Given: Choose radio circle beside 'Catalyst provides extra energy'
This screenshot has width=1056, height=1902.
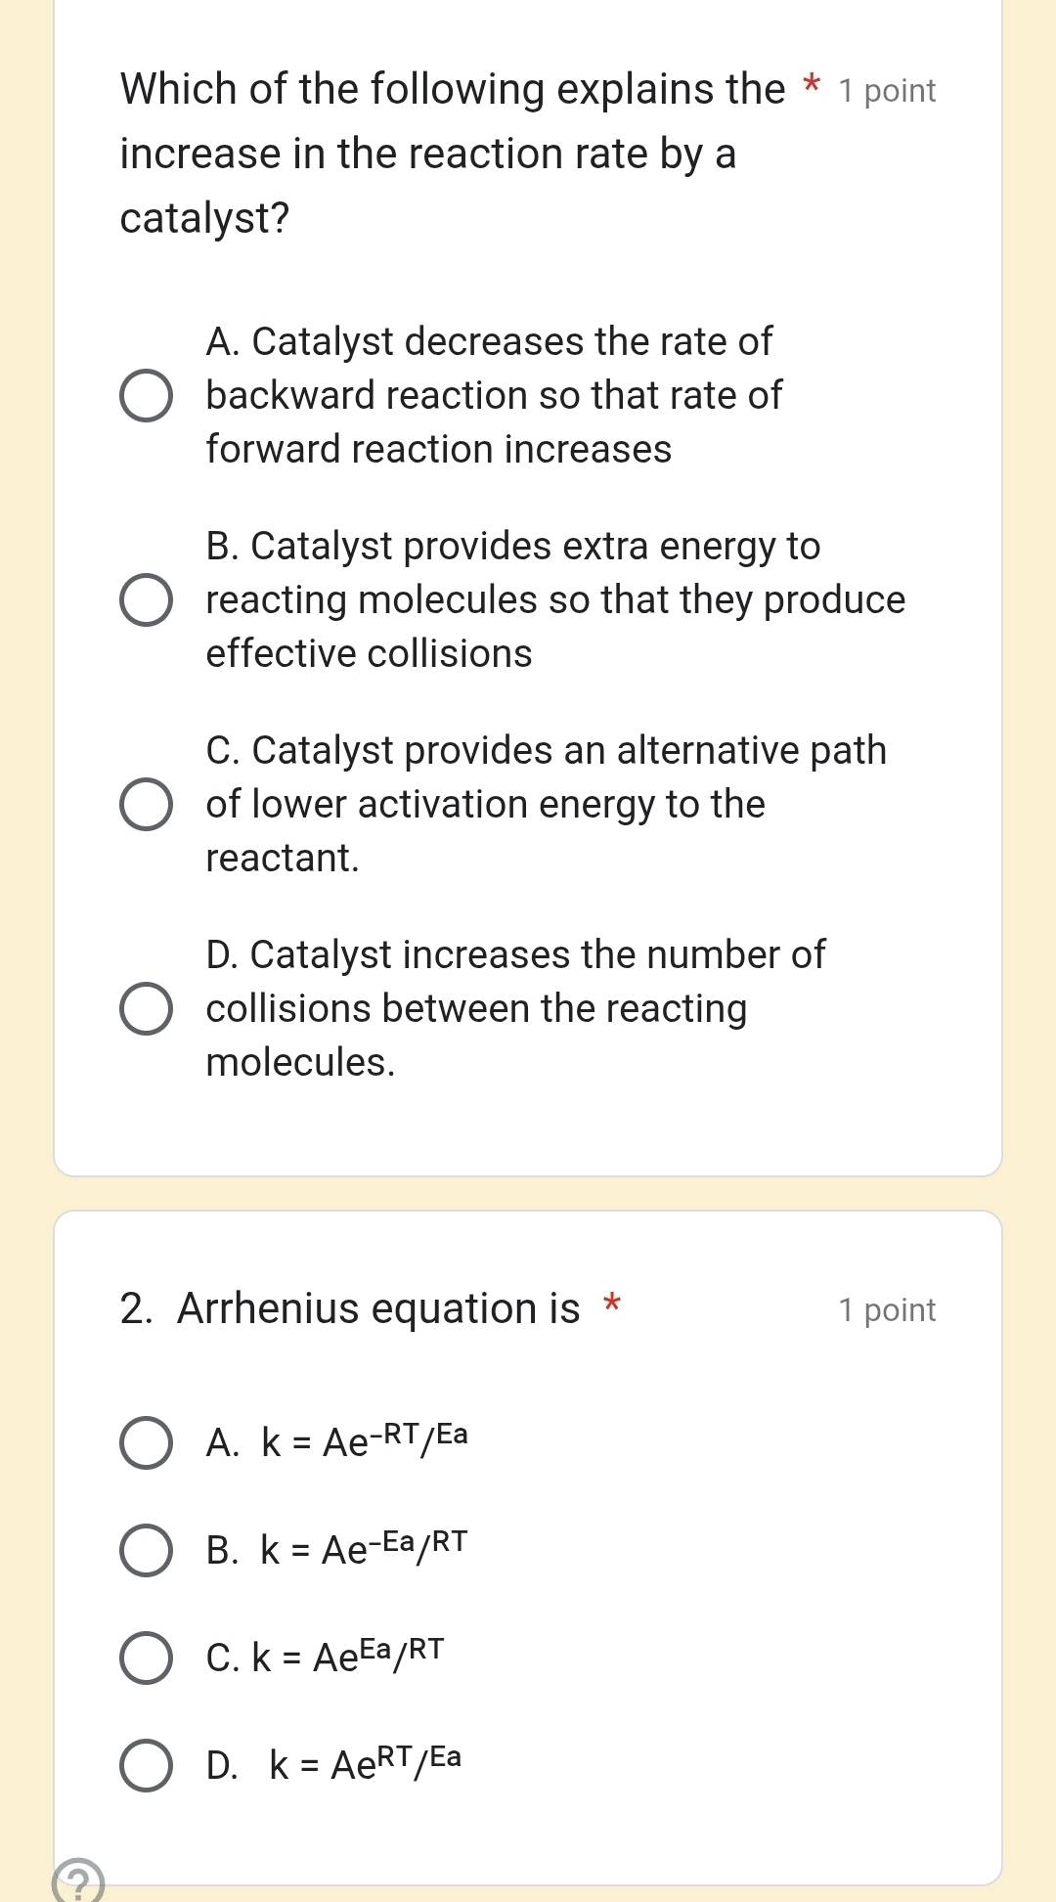Looking at the screenshot, I should (147, 600).
